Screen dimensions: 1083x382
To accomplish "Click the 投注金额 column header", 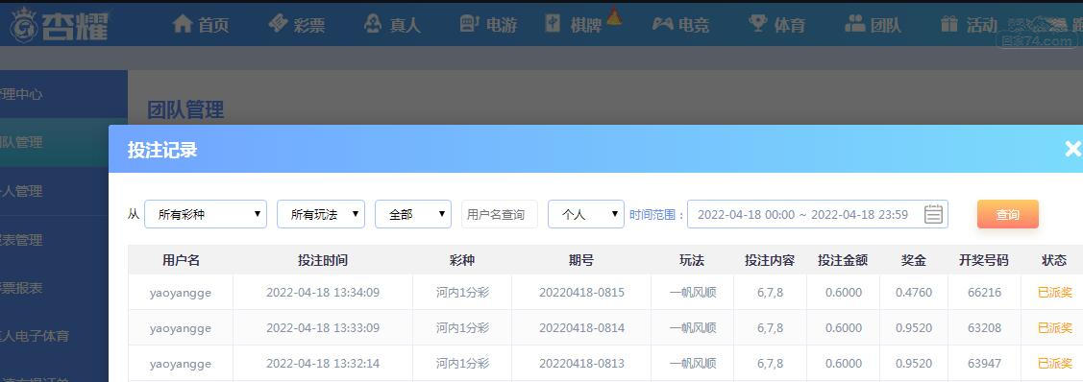I will pyautogui.click(x=843, y=261).
